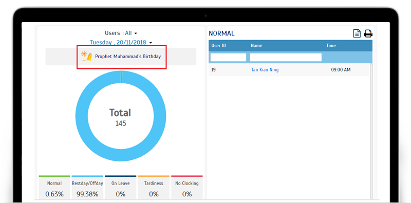Click the NORMAL list scrollbar
This screenshot has height=203, width=411.
371,131
